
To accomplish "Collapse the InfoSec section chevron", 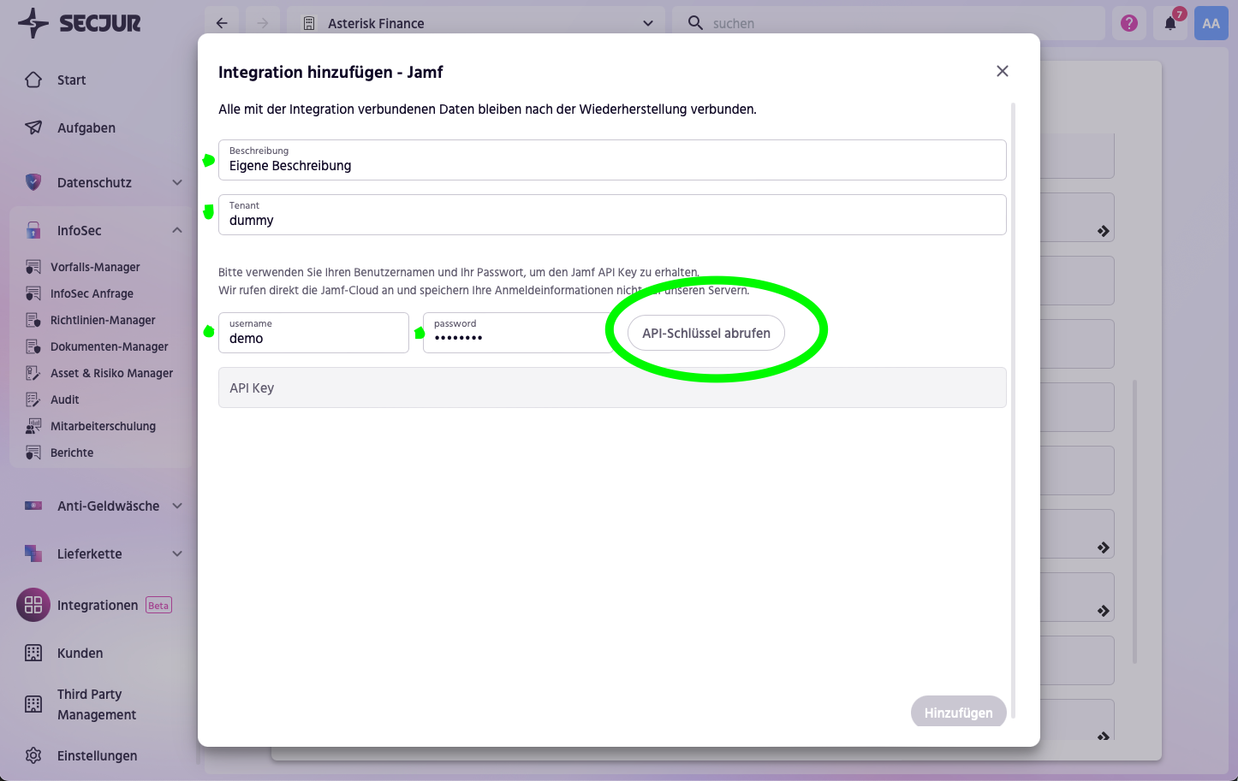I will click(177, 230).
